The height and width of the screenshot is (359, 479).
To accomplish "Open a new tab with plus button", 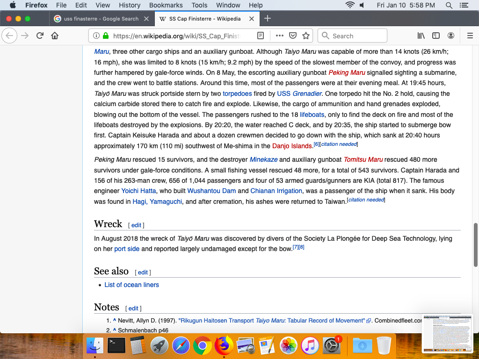I will pyautogui.click(x=268, y=19).
